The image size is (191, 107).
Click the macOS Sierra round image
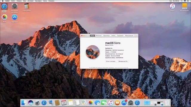(x=93, y=52)
